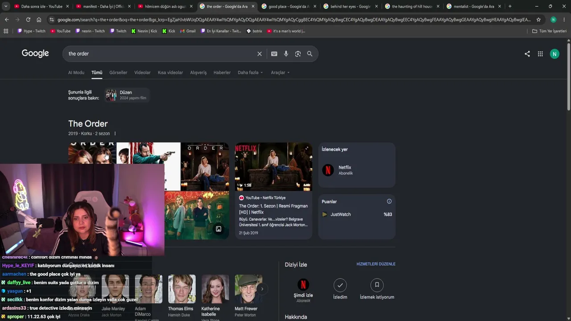Open more options next to '2 sezon'
Screen dimensions: 571x321
[115, 134]
